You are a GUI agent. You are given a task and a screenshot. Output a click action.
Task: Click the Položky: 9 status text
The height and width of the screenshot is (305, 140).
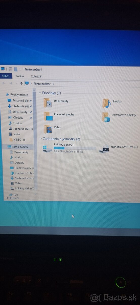pyautogui.click(x=13, y=198)
